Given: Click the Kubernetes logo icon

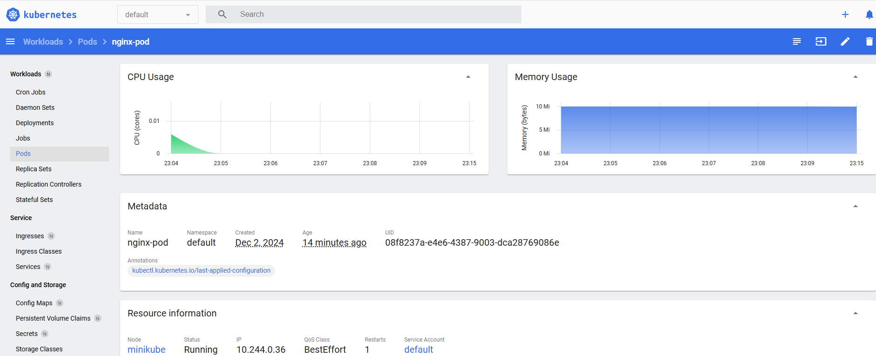Looking at the screenshot, I should (x=13, y=14).
